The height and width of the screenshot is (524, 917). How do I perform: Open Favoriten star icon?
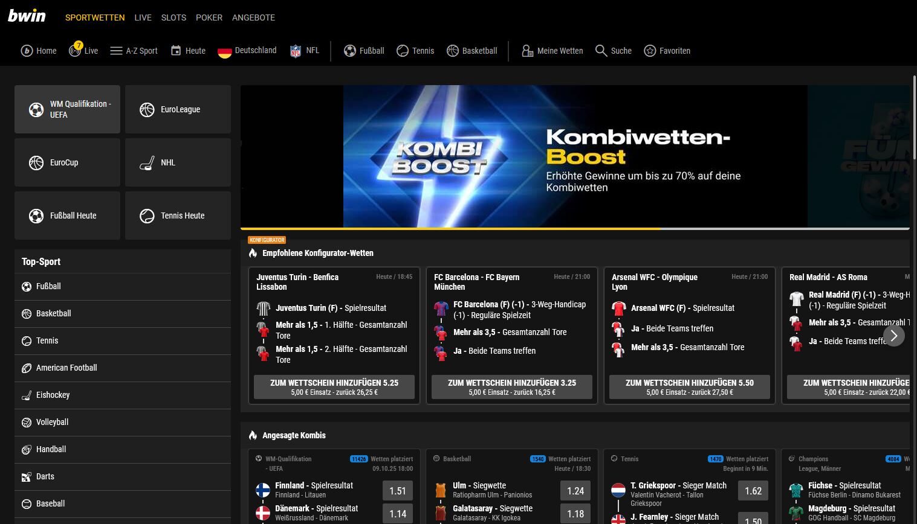(650, 51)
